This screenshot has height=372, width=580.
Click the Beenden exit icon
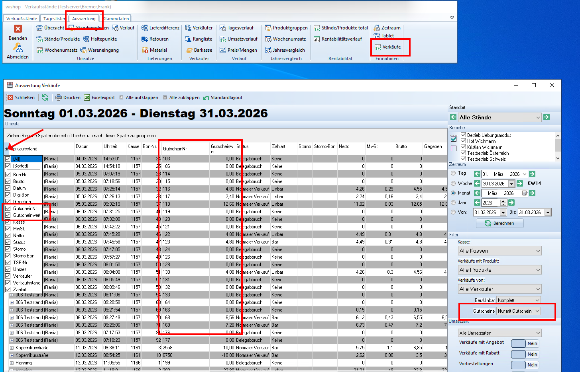tap(18, 29)
